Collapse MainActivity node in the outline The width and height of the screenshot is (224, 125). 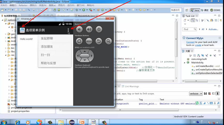point(184,63)
